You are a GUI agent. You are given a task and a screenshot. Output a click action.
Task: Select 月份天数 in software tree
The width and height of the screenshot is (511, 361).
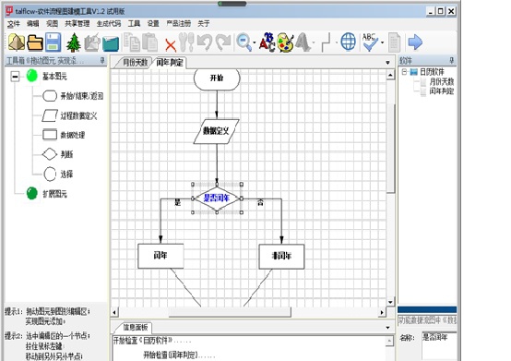coord(441,81)
